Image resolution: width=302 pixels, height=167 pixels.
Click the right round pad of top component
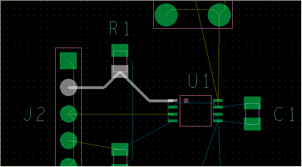pyautogui.click(x=219, y=15)
